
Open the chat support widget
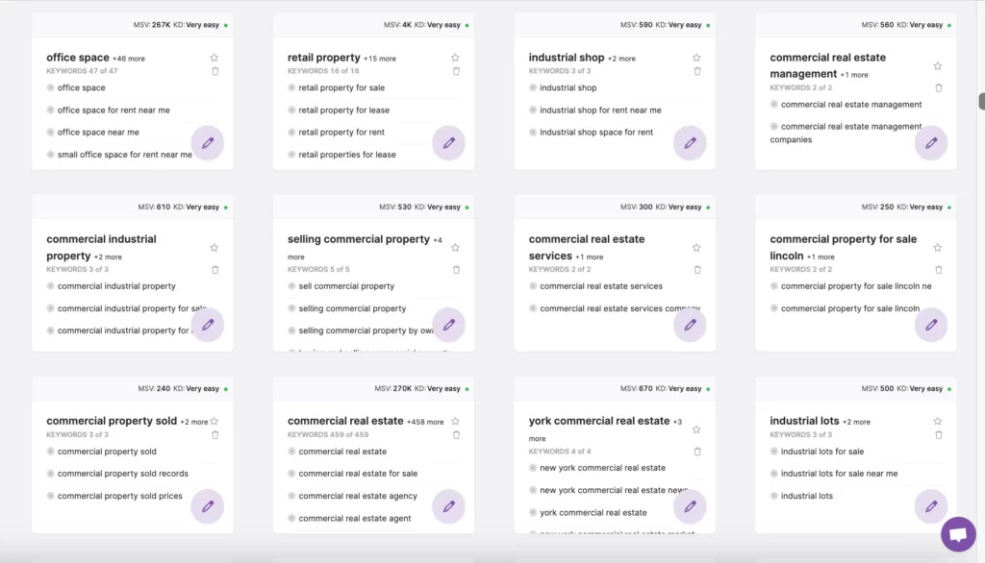click(x=957, y=534)
